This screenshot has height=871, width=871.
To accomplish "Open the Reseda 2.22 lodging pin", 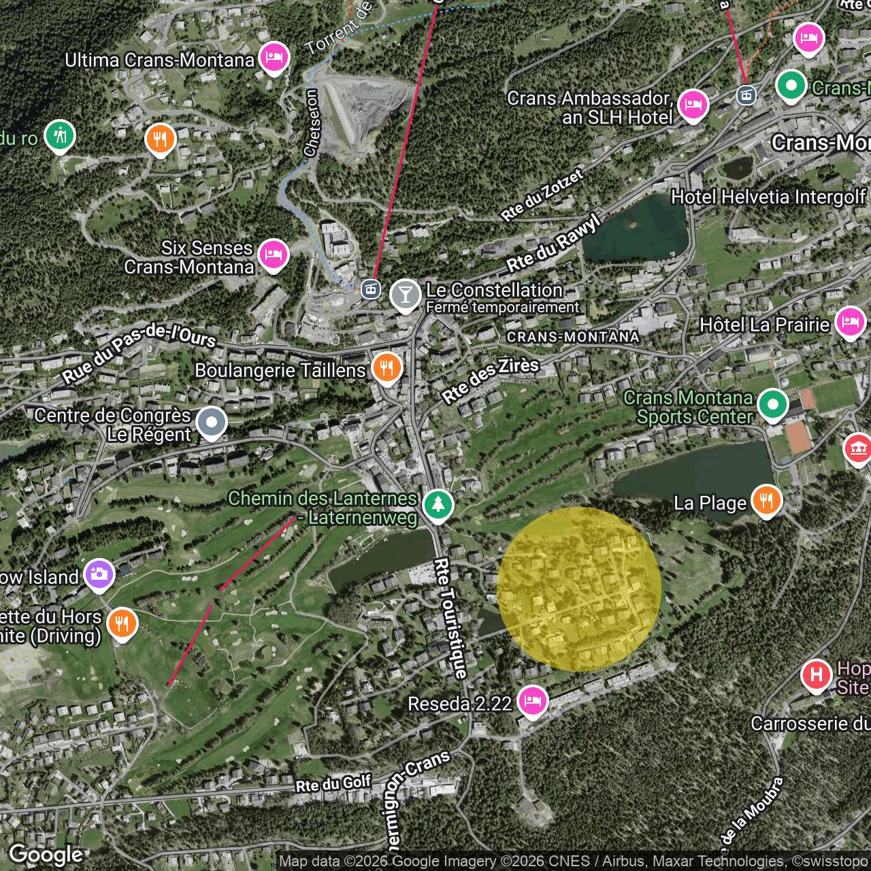I will point(532,702).
